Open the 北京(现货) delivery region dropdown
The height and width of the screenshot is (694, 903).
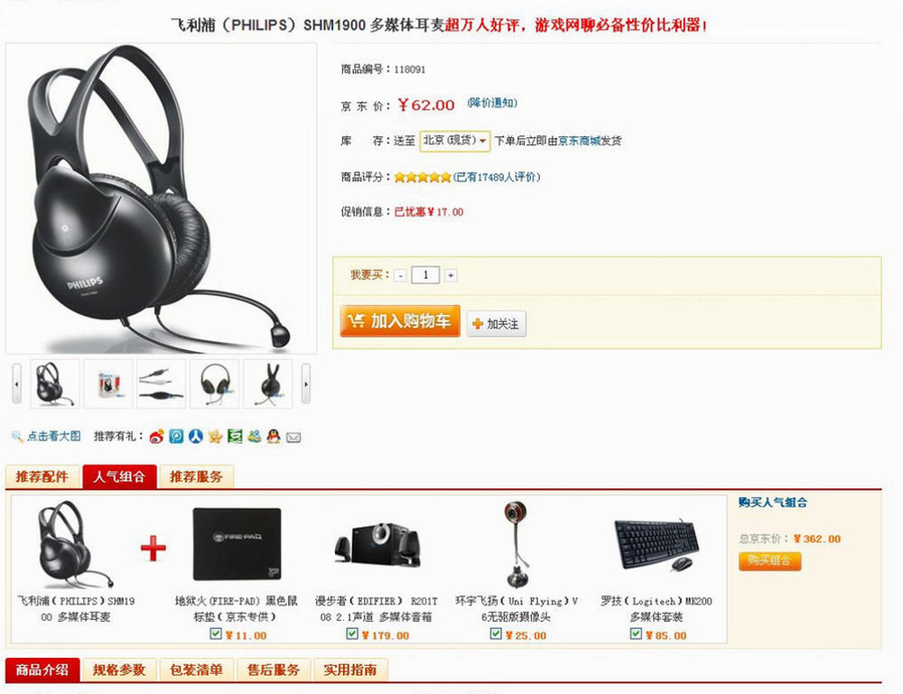click(x=455, y=141)
